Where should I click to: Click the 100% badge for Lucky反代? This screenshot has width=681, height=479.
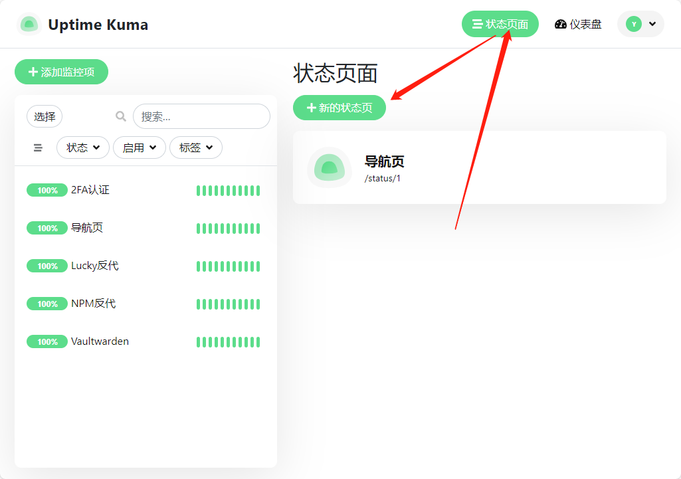47,266
